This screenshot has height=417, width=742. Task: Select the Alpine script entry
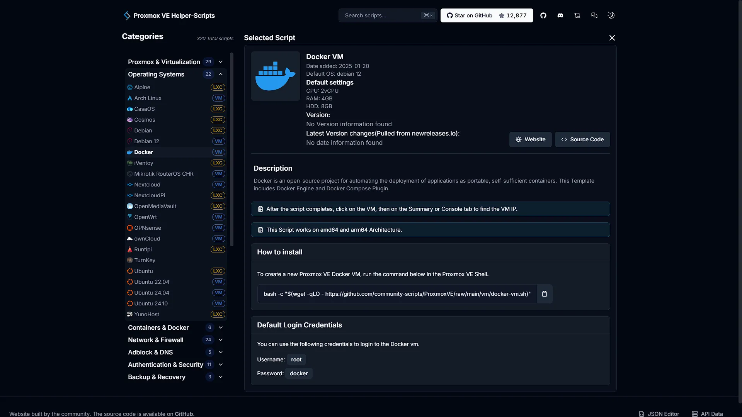[176, 87]
